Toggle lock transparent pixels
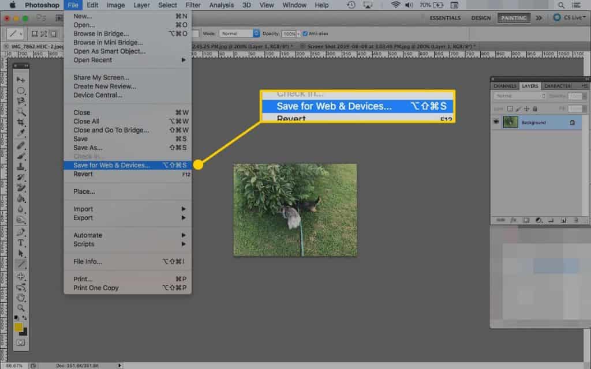 pos(510,109)
